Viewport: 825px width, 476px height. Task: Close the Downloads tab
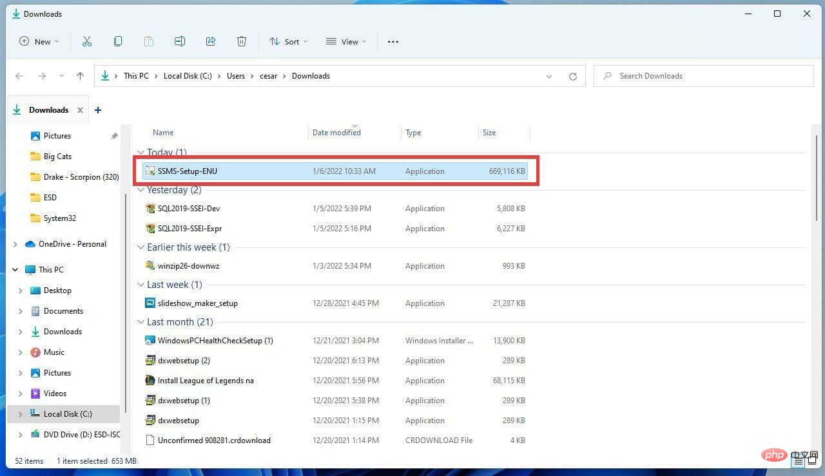(x=80, y=110)
